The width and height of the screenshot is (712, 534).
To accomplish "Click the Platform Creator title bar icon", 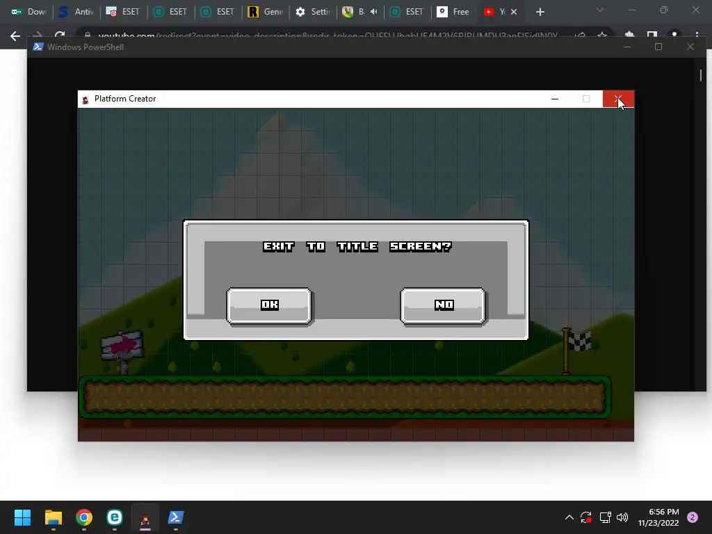I will [86, 99].
